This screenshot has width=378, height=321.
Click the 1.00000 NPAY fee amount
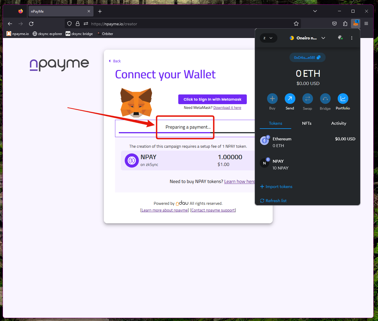[230, 157]
